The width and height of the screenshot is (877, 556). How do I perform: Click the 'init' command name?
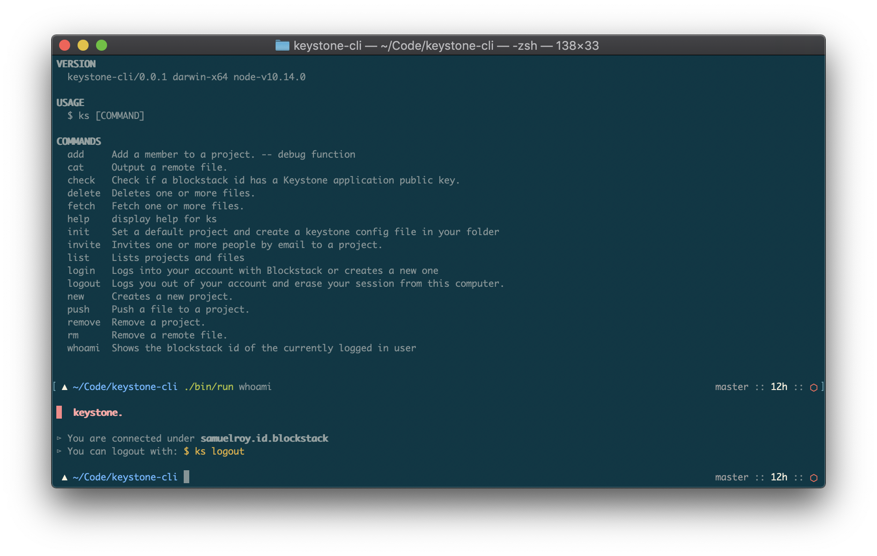(x=78, y=232)
